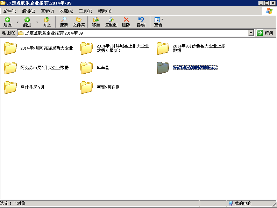This screenshot has width=277, height=208.
Task: Expand the Forward history dropdown arrow
Action: [x=37, y=22]
